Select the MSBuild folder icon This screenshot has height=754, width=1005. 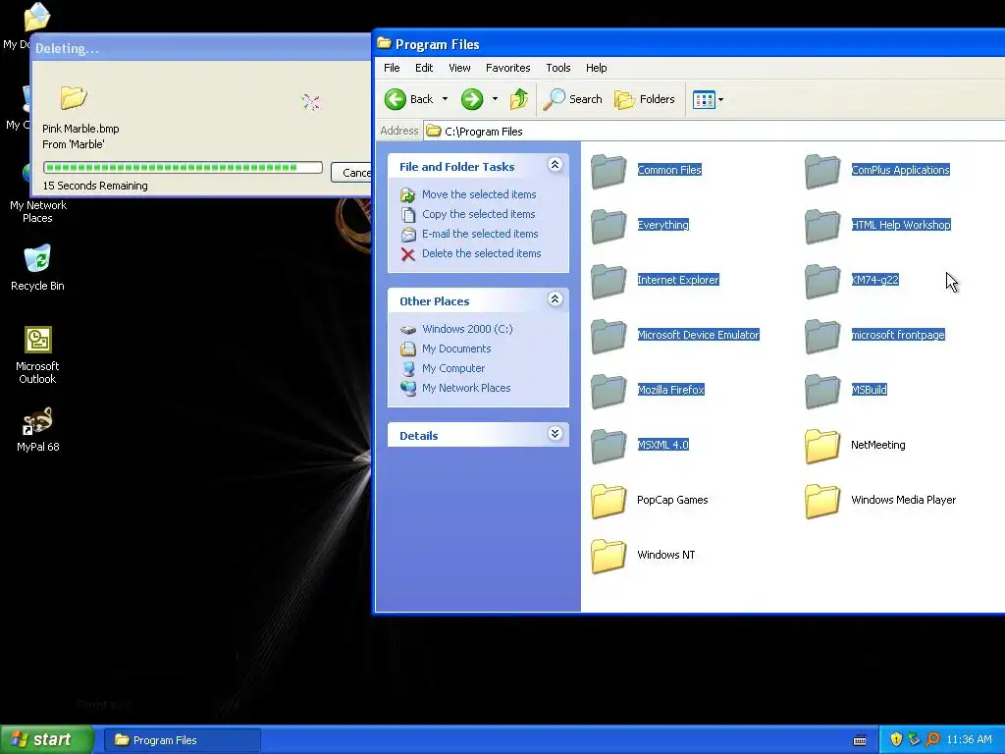point(822,391)
